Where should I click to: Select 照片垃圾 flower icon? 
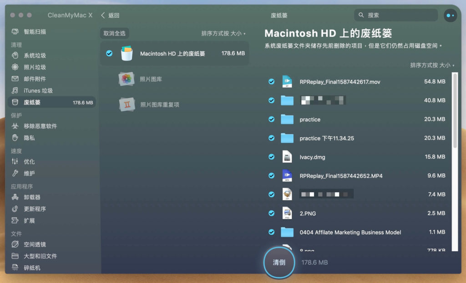(15, 67)
